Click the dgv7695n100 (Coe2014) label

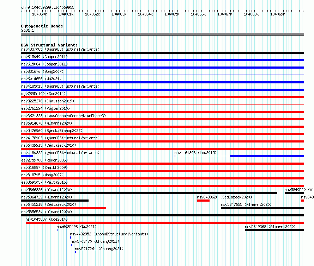pyautogui.click(x=43, y=94)
